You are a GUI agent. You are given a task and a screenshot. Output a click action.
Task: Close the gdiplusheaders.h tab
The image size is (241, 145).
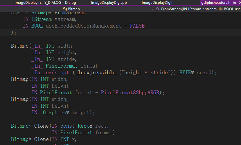[x=240, y=3]
